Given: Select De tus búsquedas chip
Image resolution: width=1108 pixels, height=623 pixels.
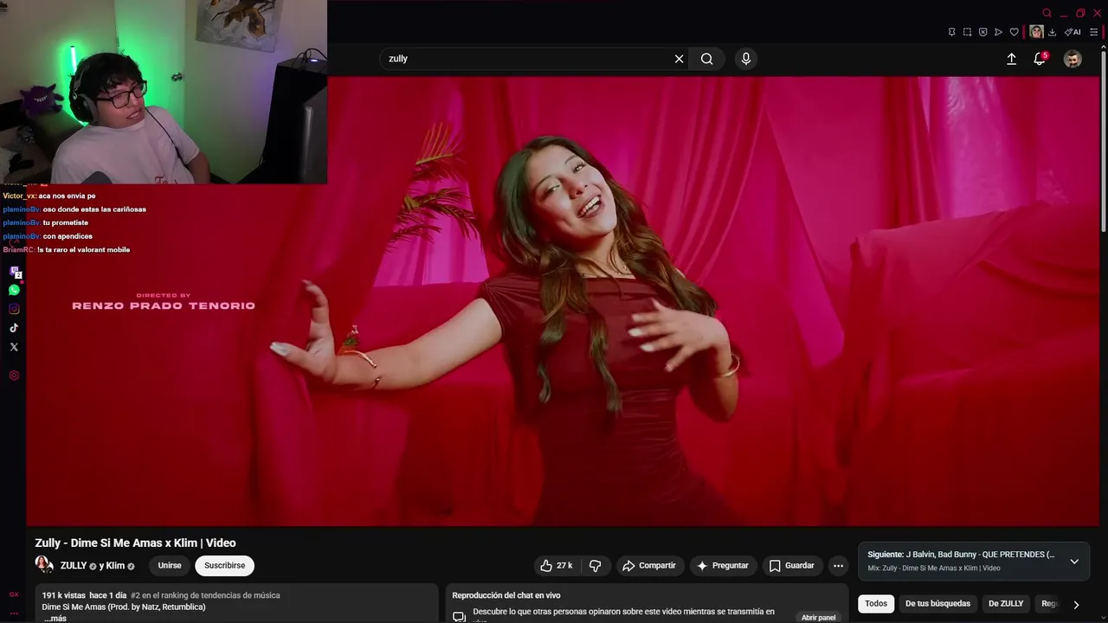Looking at the screenshot, I should (x=937, y=604).
